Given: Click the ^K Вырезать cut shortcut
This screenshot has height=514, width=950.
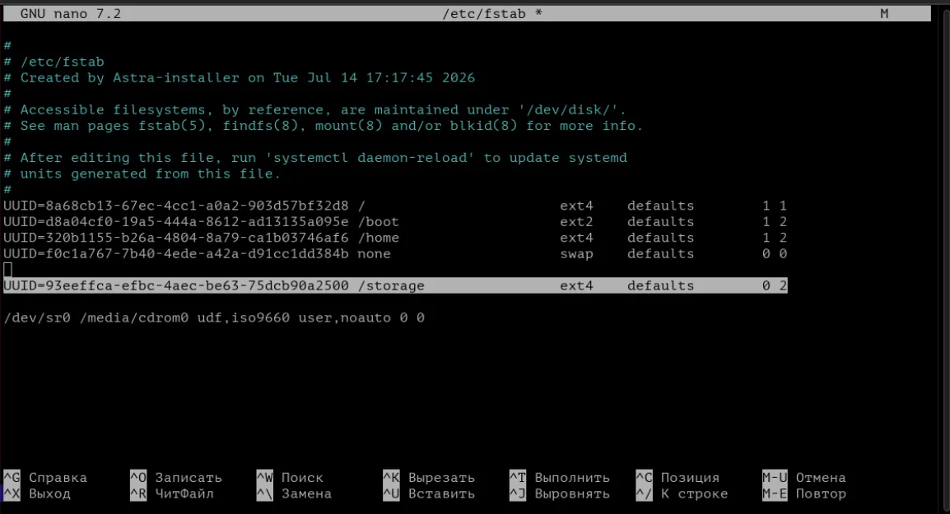Looking at the screenshot, I should click(429, 478).
